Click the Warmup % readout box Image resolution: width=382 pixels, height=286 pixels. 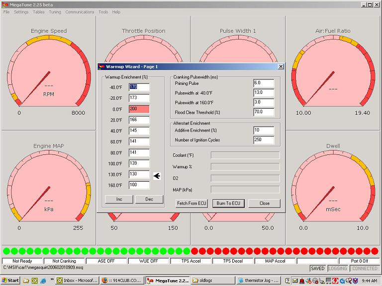coord(245,167)
